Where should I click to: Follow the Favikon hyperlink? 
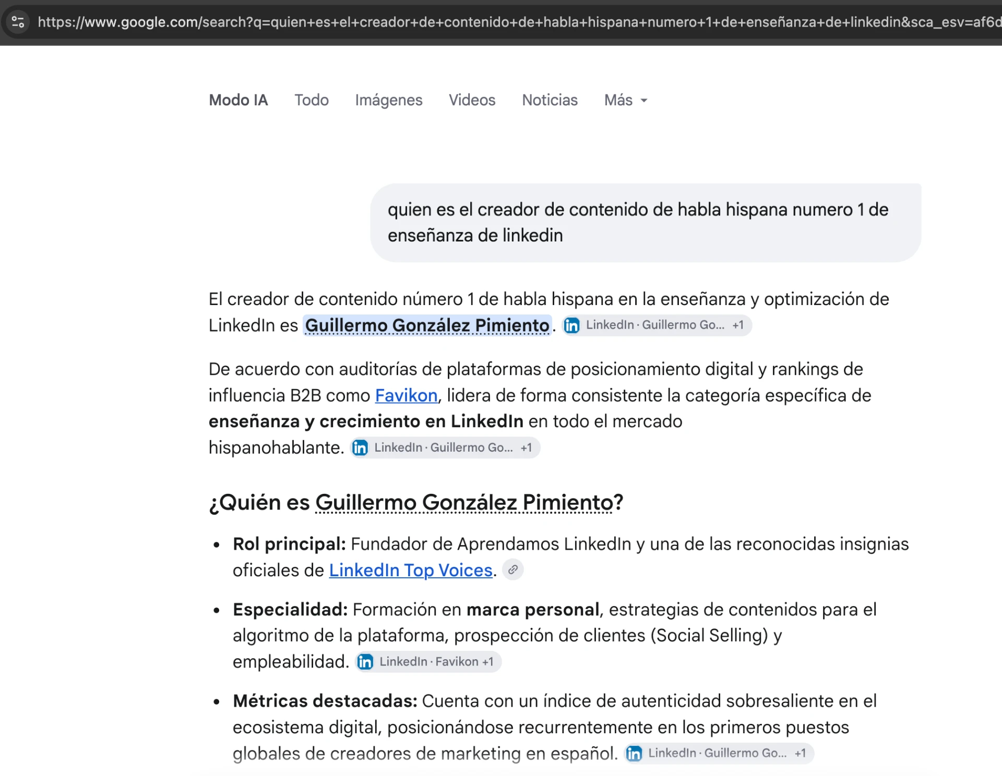[x=406, y=395]
